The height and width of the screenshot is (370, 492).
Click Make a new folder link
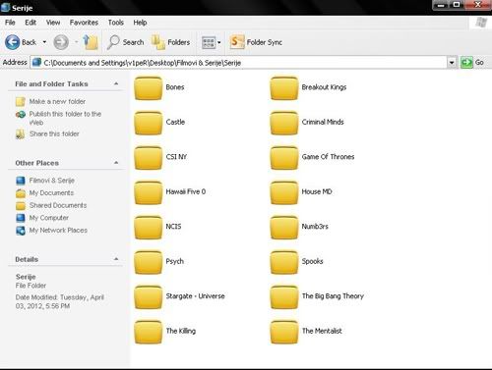tap(57, 101)
